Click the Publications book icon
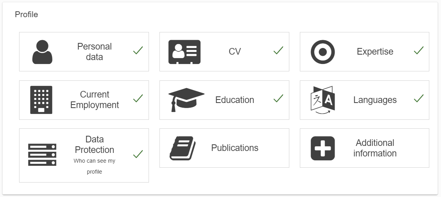This screenshot has height=197, width=441. [182, 148]
